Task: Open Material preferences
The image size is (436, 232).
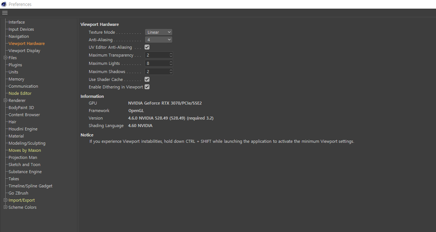Action: pos(16,136)
